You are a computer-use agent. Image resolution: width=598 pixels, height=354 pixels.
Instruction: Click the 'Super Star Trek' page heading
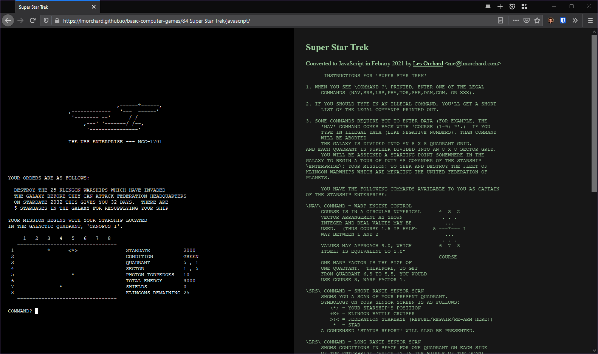pyautogui.click(x=337, y=48)
